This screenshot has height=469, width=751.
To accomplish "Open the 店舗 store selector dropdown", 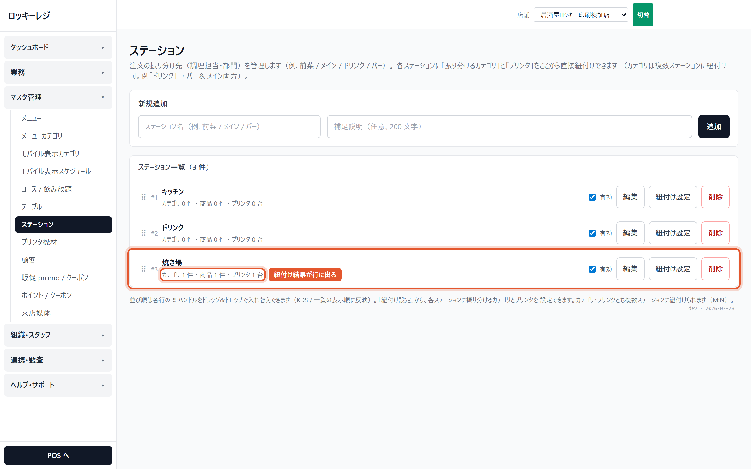I will [581, 15].
